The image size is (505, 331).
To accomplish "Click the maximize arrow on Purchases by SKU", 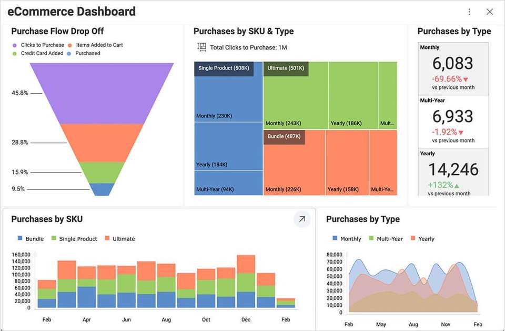I will pos(302,219).
